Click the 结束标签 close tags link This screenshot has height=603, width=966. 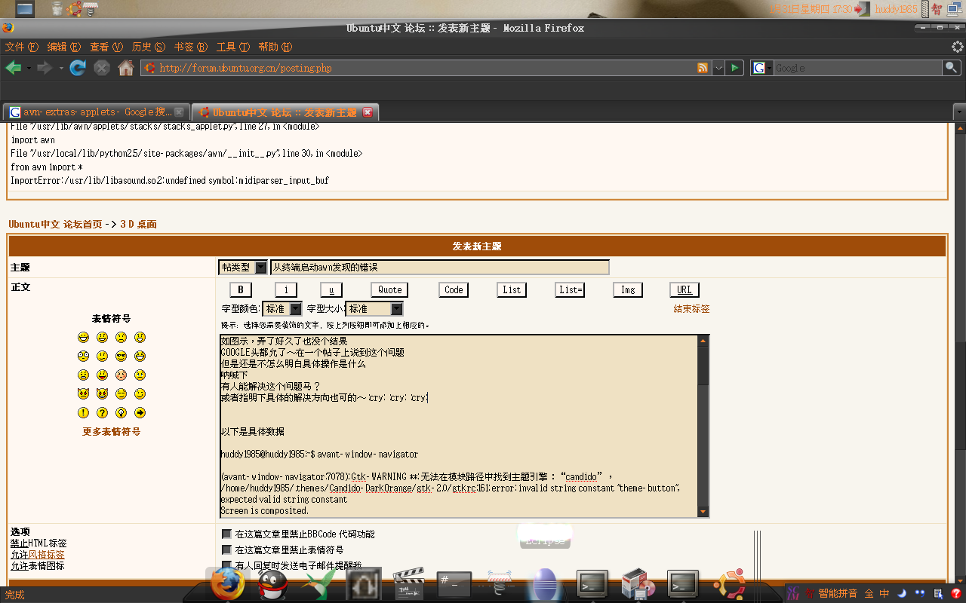coord(691,309)
